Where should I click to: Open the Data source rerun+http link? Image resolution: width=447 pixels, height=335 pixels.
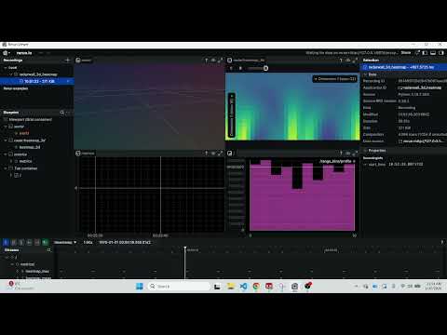[422, 141]
